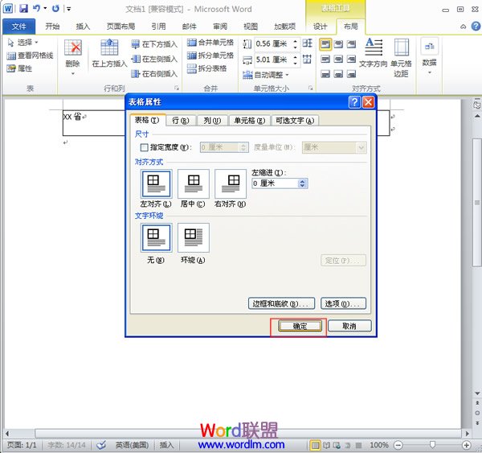482x453 pixels.
Task: Click Split Cells (拆分单元格)
Action: [210, 56]
